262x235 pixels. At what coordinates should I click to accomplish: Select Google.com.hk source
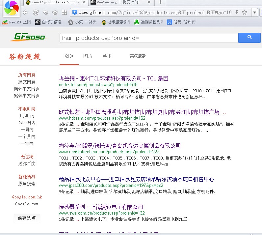(x=27, y=197)
